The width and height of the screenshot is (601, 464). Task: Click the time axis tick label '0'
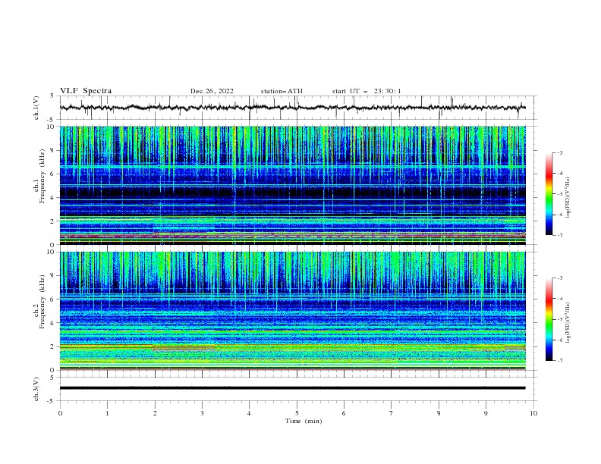tap(60, 413)
